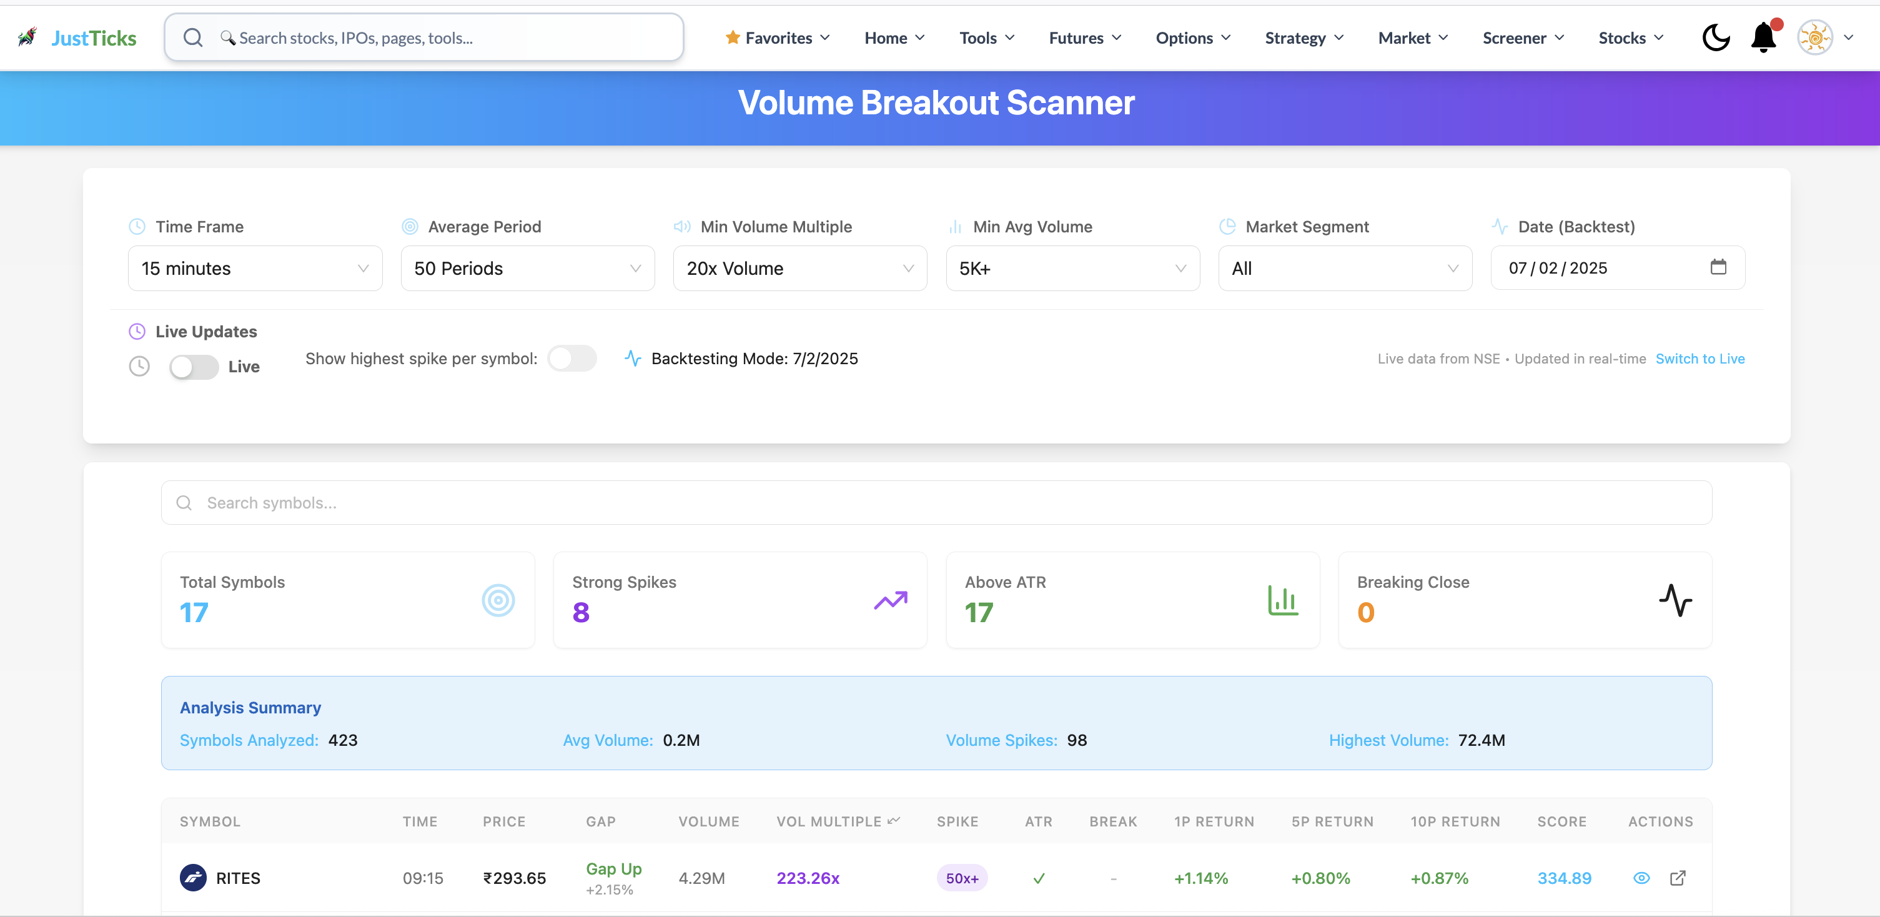Open Min Volume Multiple 20x Volume dropdown

800,268
